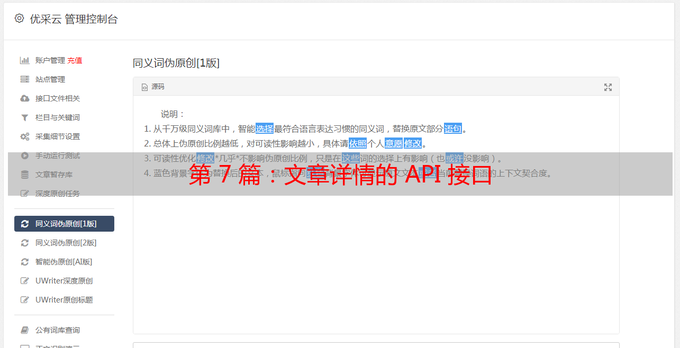Screen dimensions: 680x348
Task: Click the 源码 source code button
Action: 153,87
